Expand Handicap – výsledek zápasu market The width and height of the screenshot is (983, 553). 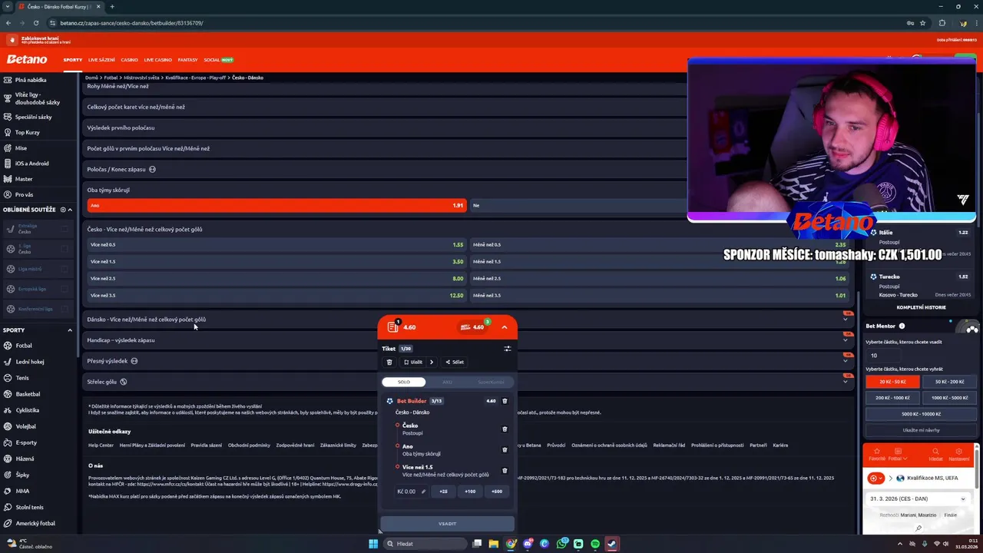click(468, 340)
